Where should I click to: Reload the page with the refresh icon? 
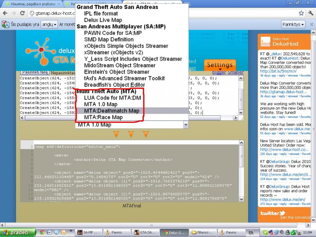pyautogui.click(x=22, y=13)
